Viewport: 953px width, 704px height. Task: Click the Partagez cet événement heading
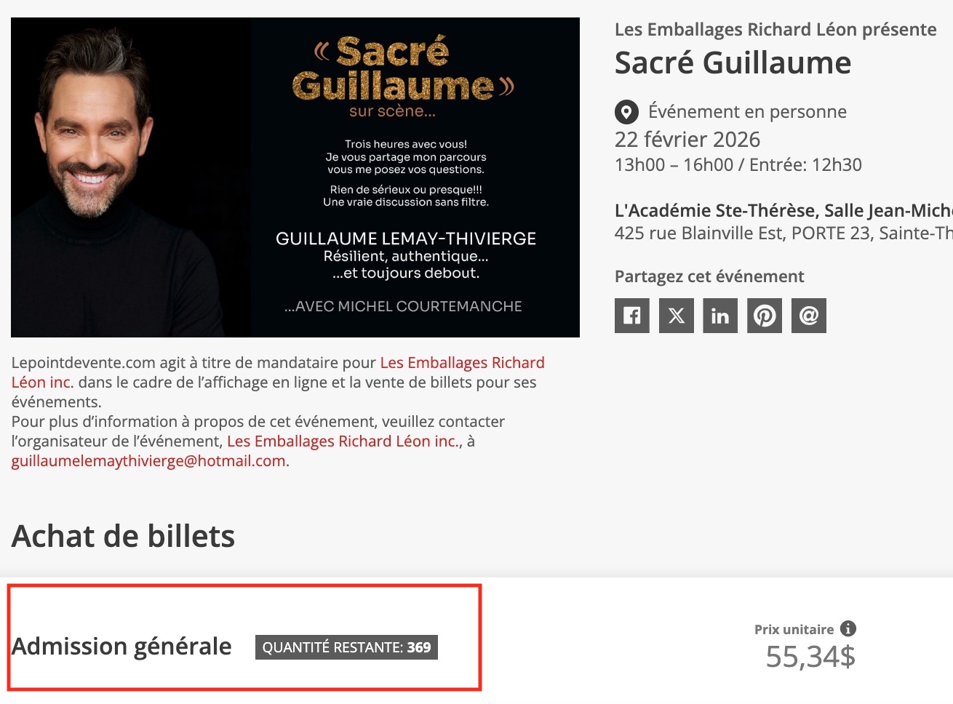pyautogui.click(x=709, y=277)
